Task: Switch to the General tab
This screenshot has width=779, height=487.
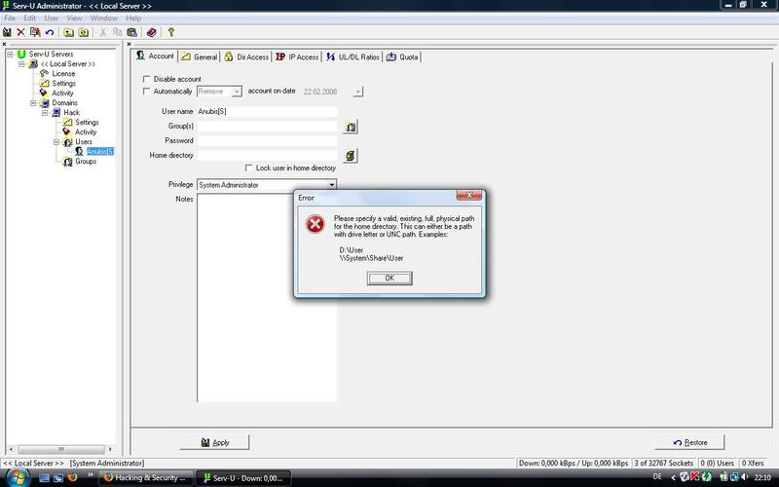Action: tap(199, 56)
